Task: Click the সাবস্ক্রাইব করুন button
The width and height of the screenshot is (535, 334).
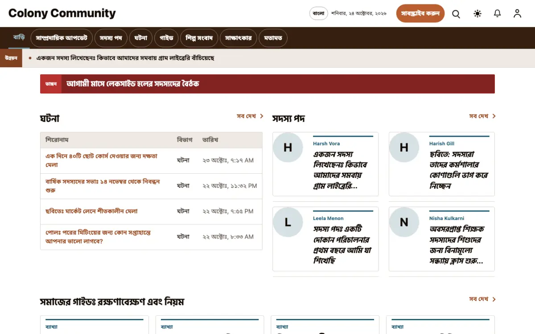Action: (x=420, y=13)
